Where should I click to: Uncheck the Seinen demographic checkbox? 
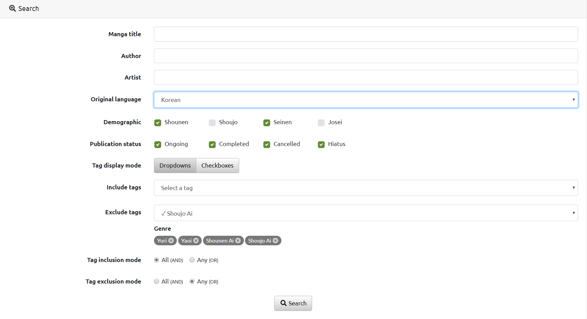tap(267, 122)
